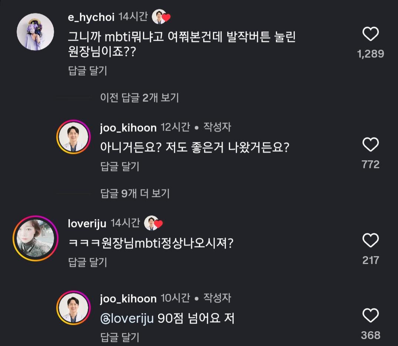
Task: Open joo_kihoon's avatar on the 90점 reply
Action: 73,308
